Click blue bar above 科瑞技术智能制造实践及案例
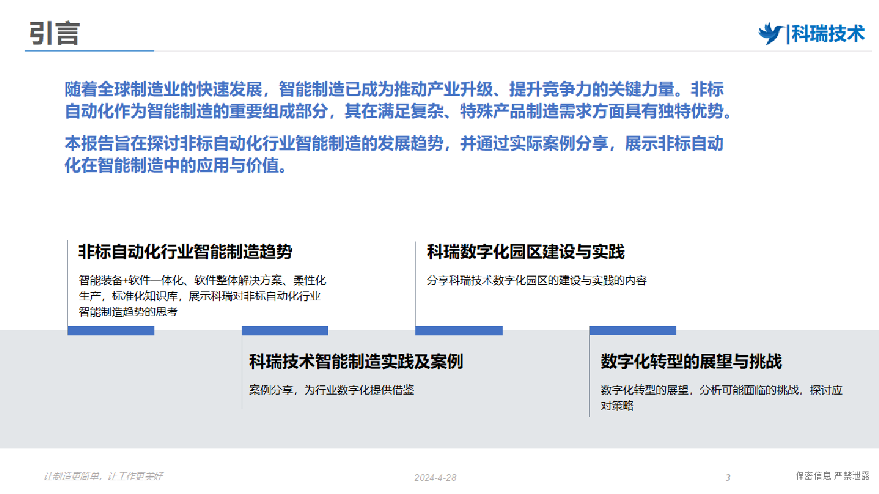879x494 pixels. 285,330
